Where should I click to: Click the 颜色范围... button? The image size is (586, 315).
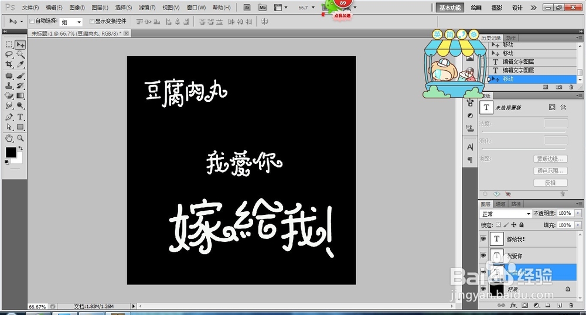tap(550, 171)
